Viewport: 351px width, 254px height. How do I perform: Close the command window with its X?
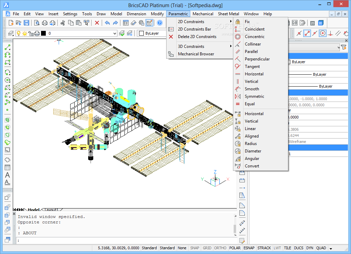click(x=14, y=214)
